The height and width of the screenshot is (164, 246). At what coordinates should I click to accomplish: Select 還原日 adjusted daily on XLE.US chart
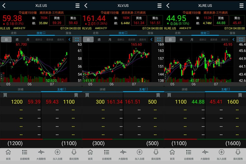coord(39,39)
